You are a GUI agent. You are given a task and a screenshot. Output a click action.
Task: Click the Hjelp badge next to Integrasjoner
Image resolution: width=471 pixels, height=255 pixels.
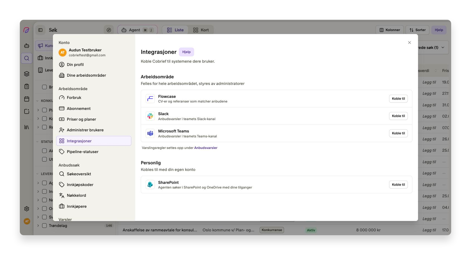tap(186, 52)
